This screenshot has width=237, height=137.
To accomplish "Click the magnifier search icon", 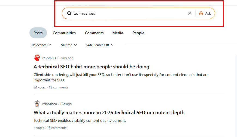I will tap(69, 13).
